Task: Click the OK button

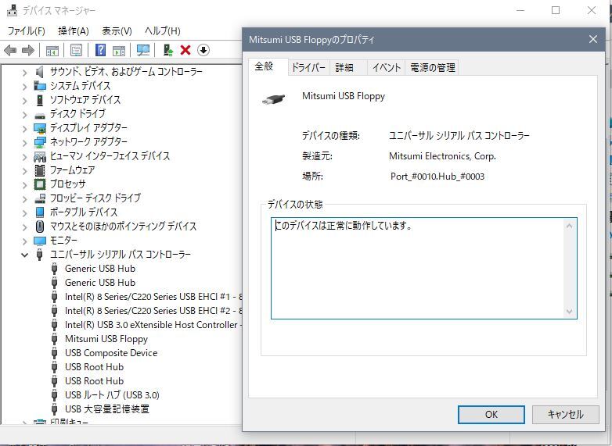Action: [x=491, y=415]
